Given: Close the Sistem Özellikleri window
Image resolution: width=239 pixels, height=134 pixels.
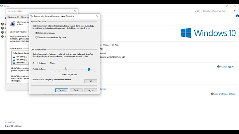Looking at the screenshot, I should pos(75,11).
